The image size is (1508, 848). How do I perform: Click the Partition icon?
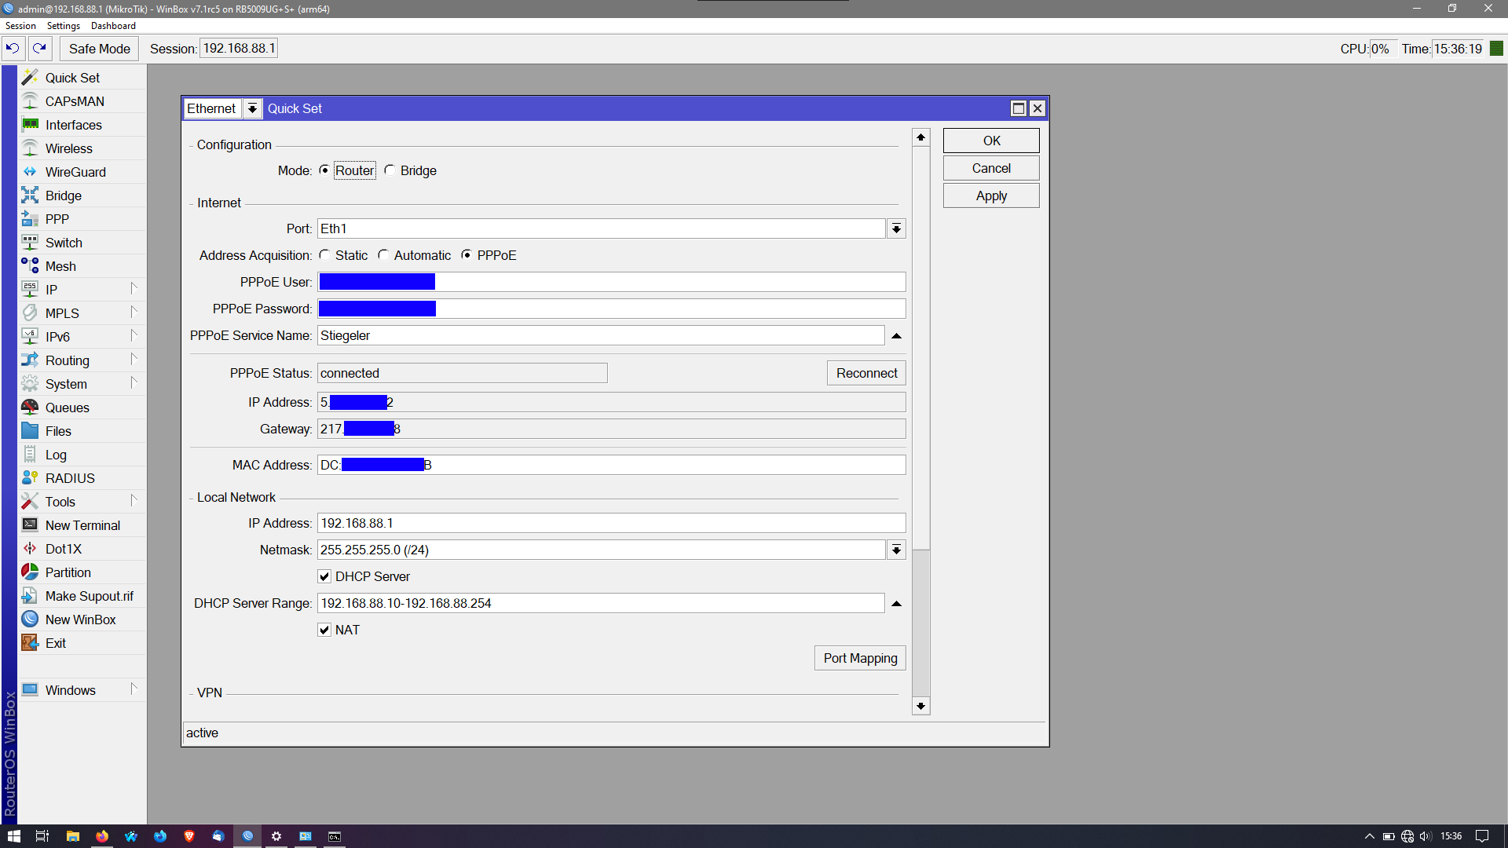click(x=30, y=572)
